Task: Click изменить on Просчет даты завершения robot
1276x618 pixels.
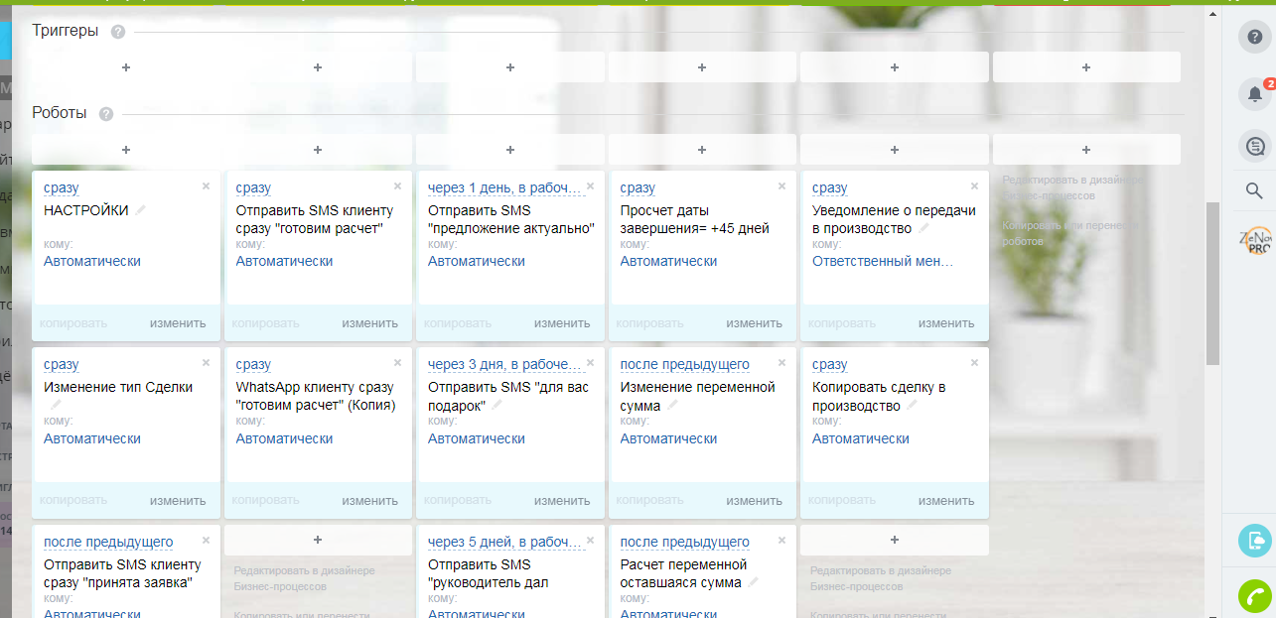Action: [755, 323]
